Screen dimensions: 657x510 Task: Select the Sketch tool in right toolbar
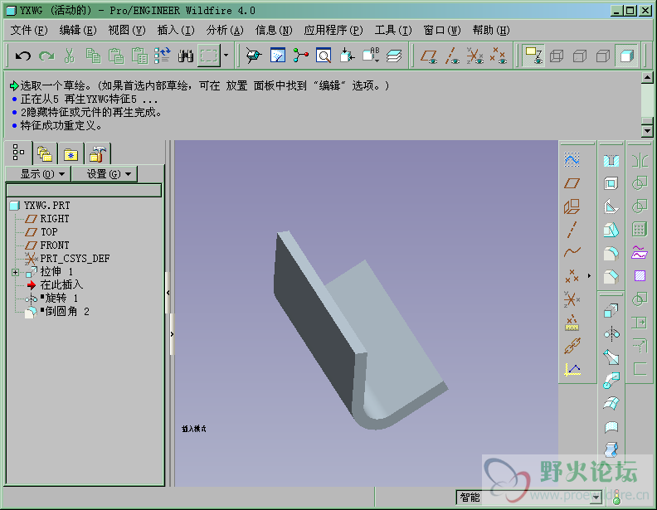pyautogui.click(x=572, y=159)
